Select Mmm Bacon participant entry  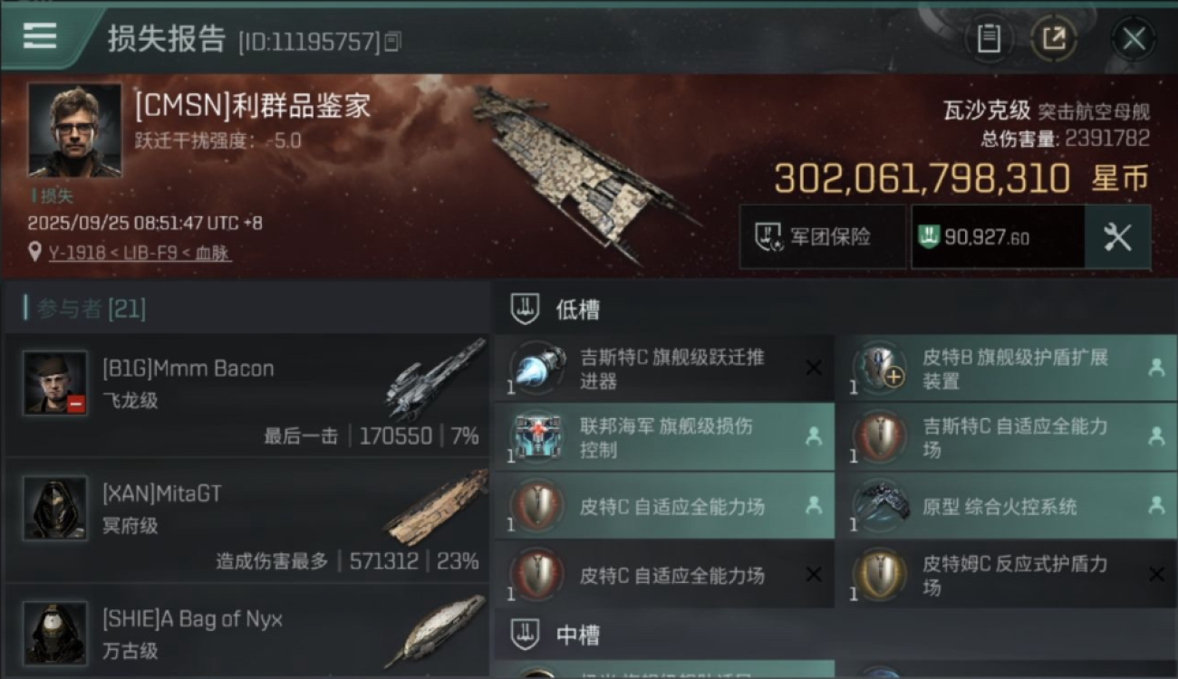(246, 395)
